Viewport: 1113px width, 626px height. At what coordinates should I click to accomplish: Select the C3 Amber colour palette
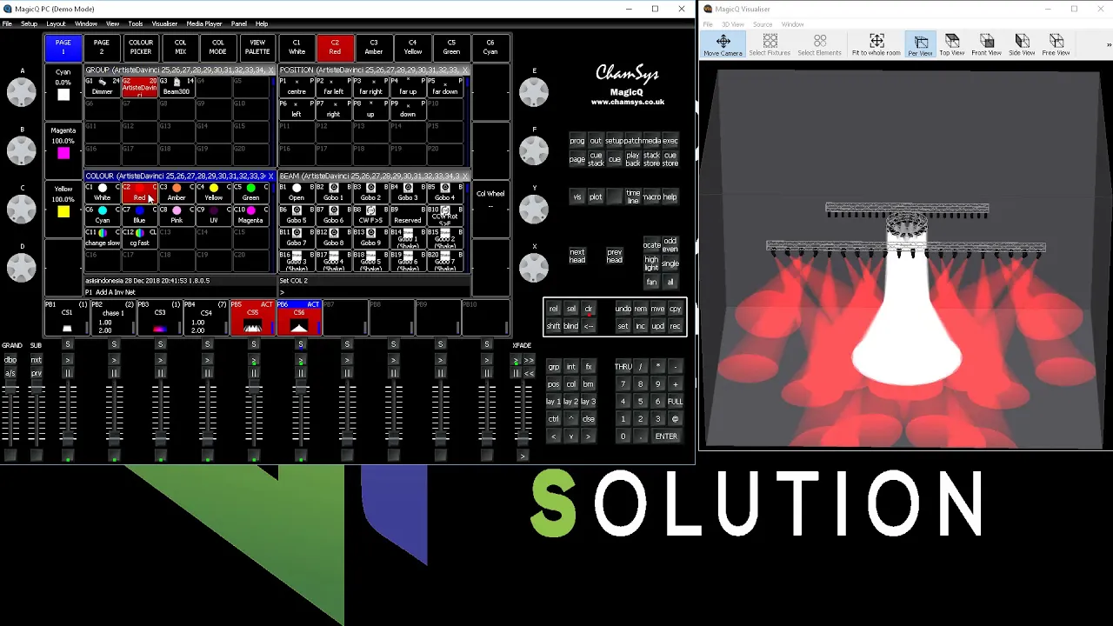177,192
